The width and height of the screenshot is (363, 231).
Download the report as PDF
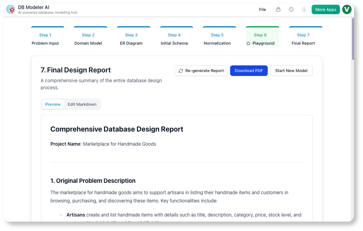(249, 71)
